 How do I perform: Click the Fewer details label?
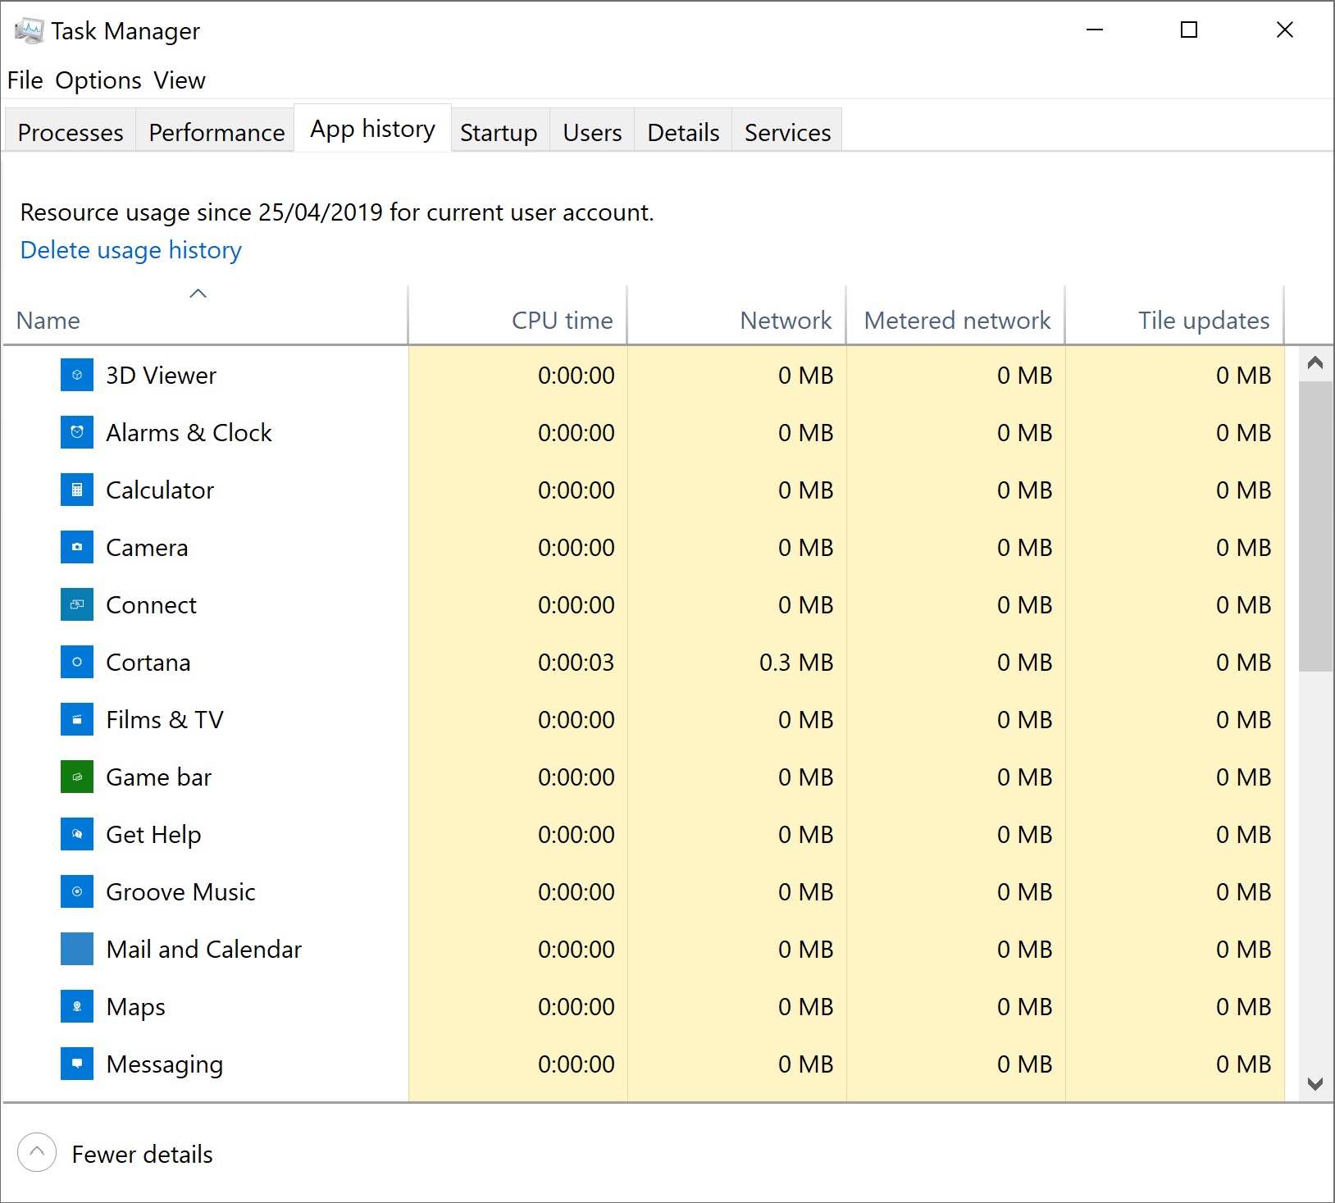point(142,1154)
